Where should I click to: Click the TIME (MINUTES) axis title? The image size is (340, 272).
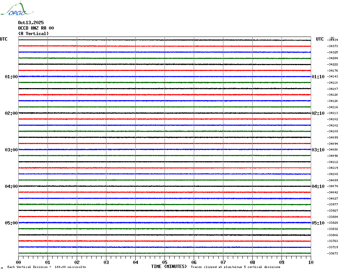[169, 267]
